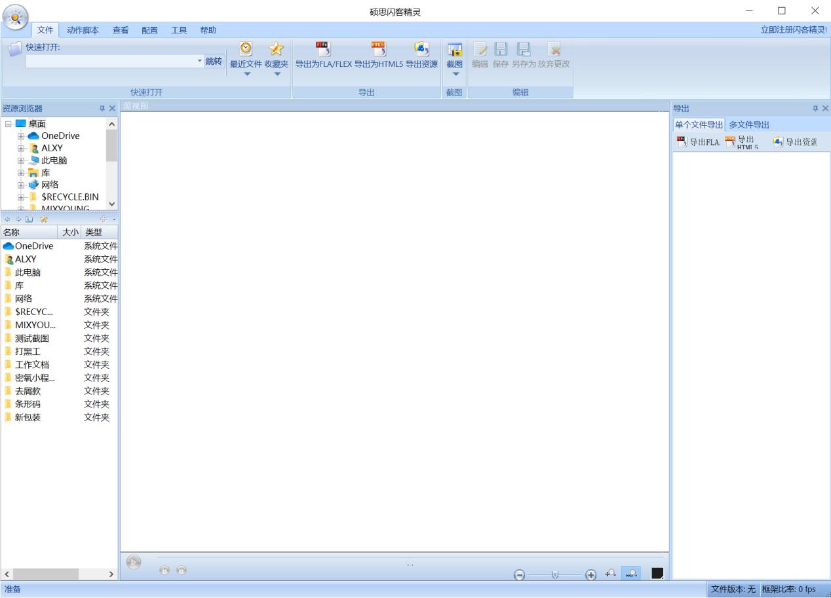The height and width of the screenshot is (598, 831).
Task: Sort by 大小 column header
Action: pos(70,232)
